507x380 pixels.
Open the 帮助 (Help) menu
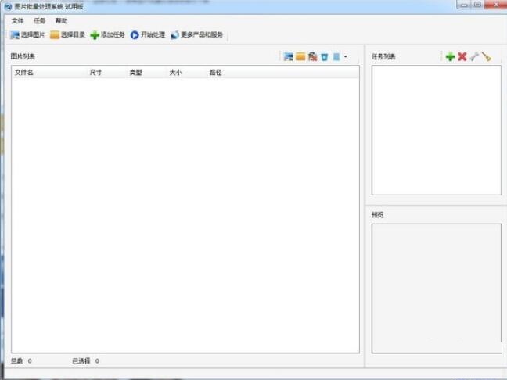(62, 21)
